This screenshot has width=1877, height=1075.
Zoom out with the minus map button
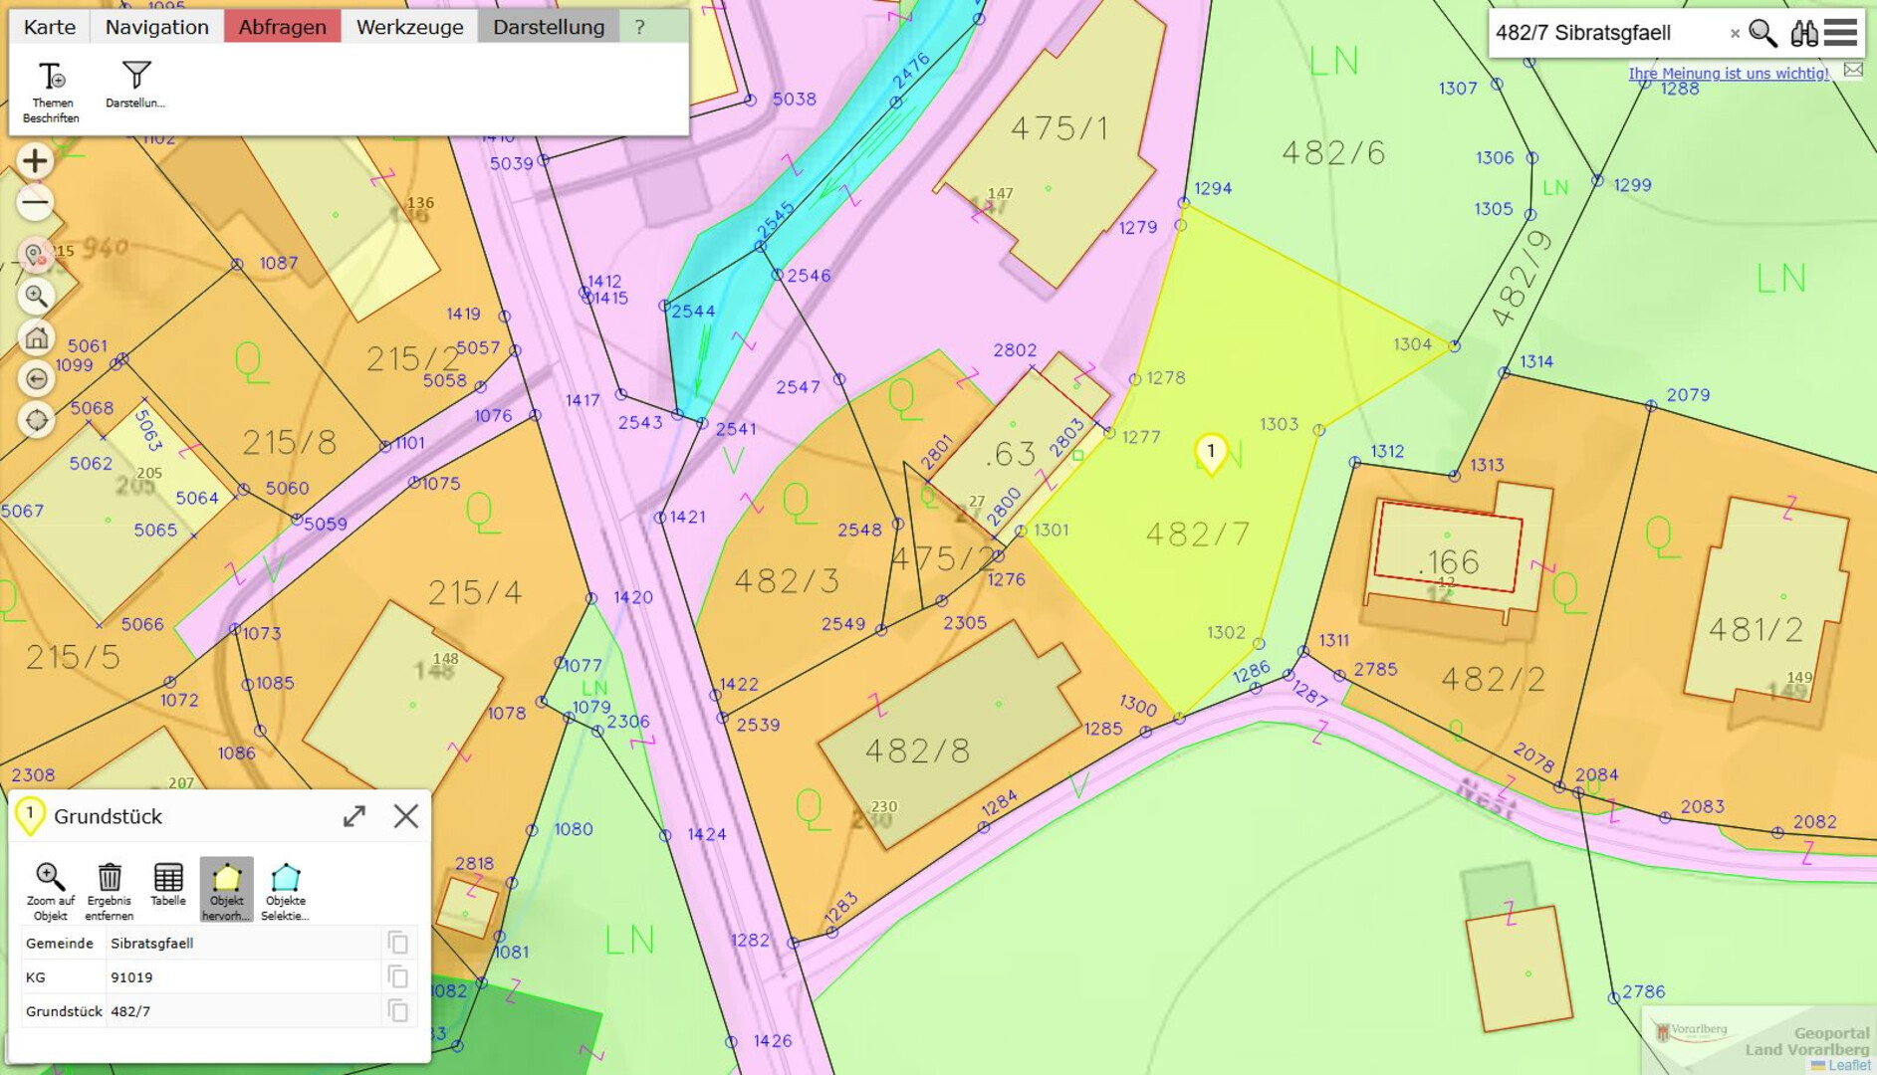35,203
